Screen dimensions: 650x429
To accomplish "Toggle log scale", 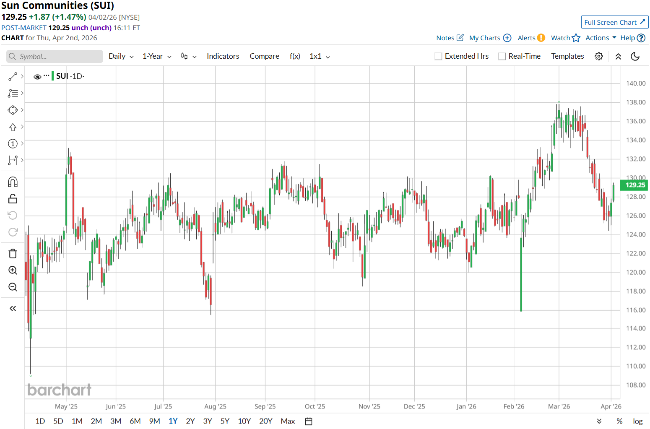I will 638,421.
